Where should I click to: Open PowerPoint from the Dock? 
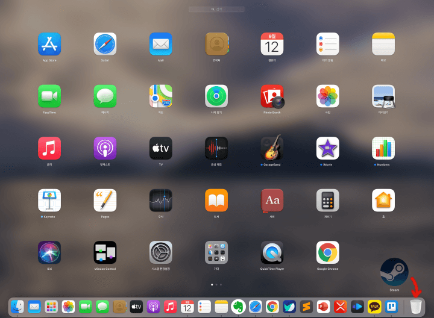tap(323, 307)
